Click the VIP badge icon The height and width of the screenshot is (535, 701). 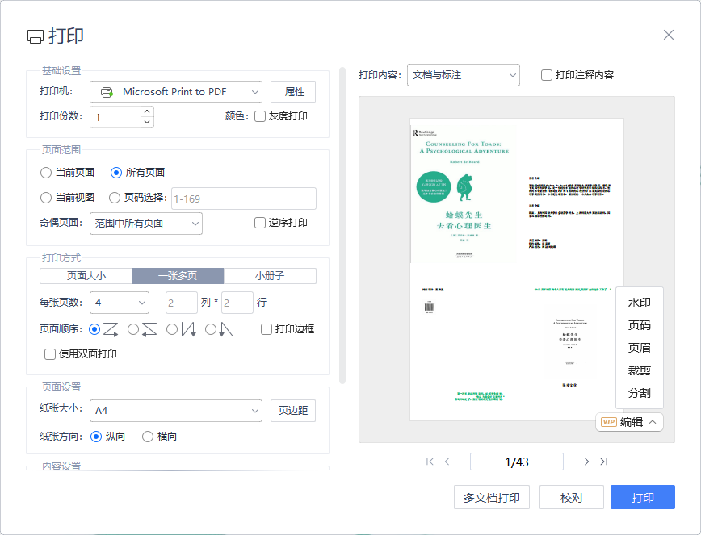608,422
